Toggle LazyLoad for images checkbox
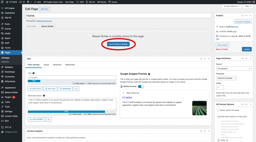The height and width of the screenshot is (142, 256). [218, 121]
